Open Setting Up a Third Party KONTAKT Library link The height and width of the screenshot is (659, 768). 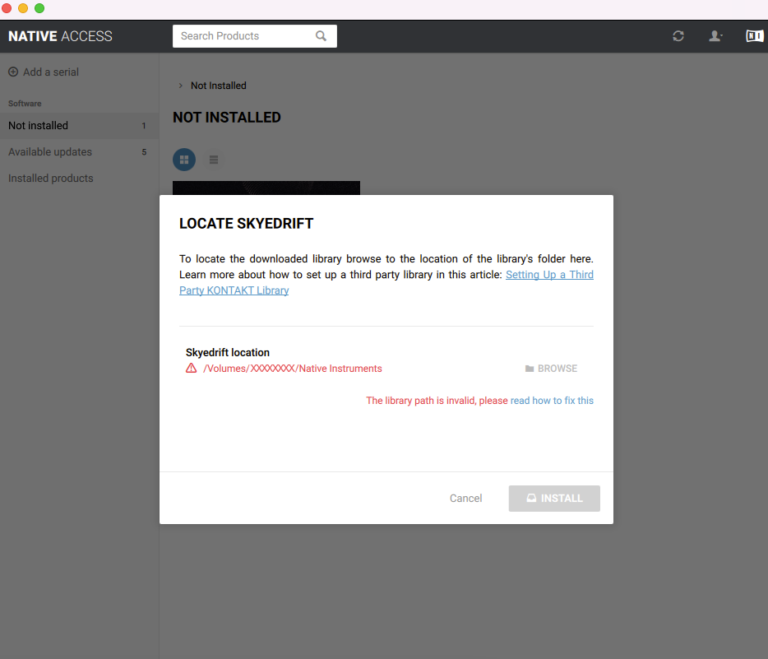pos(386,282)
